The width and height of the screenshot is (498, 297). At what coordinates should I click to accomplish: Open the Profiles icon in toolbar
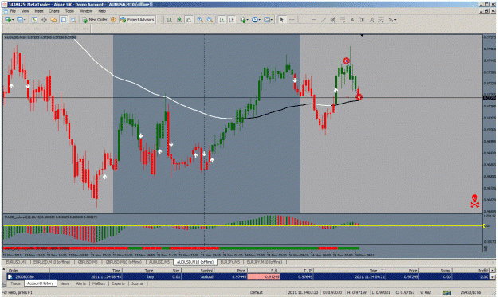[x=21, y=20]
